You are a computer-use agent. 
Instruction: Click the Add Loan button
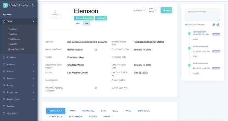pos(101,18)
